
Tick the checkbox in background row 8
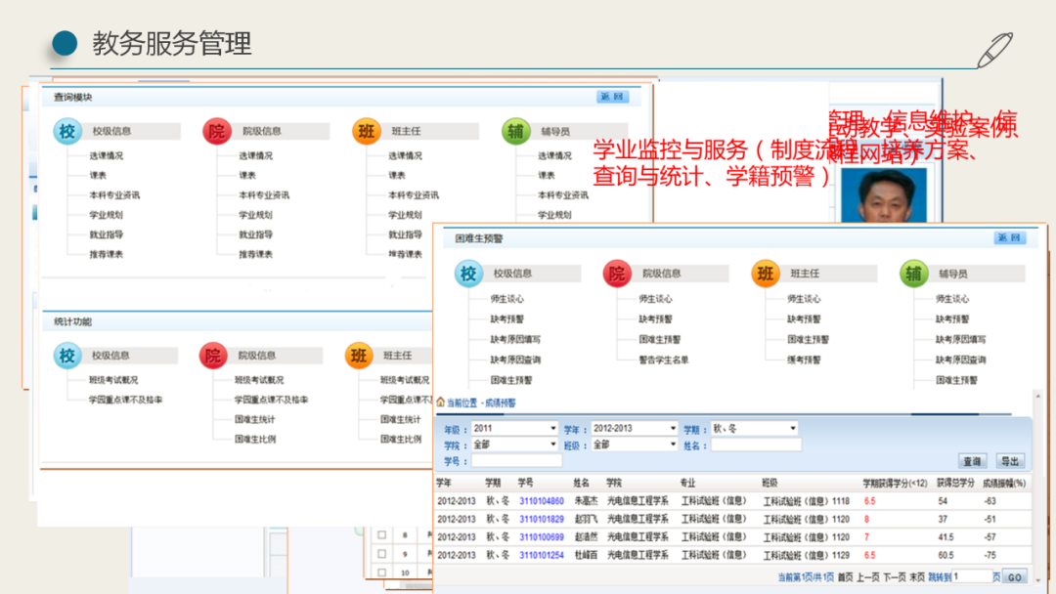(x=382, y=535)
